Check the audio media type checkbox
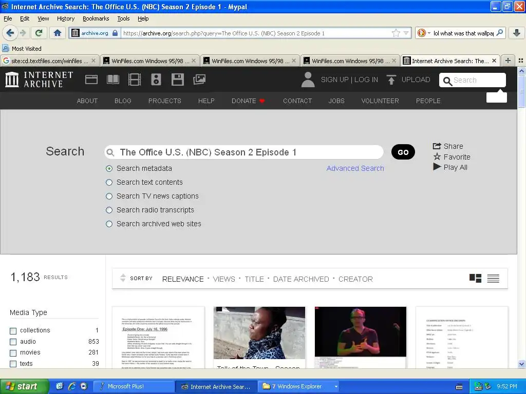Viewport: 526px width, 394px height. click(x=13, y=342)
